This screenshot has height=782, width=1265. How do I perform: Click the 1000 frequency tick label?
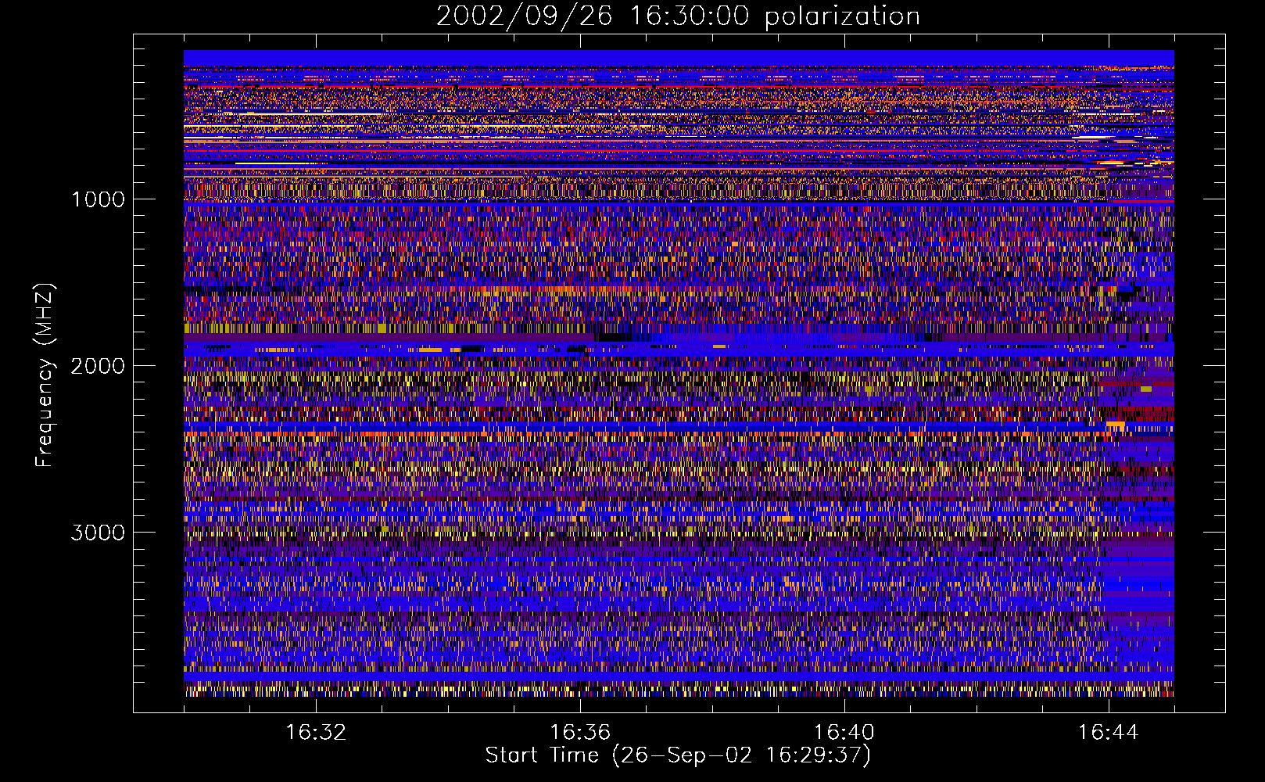(x=98, y=199)
